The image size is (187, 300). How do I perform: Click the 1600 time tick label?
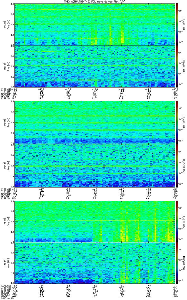click(x=15, y=296)
